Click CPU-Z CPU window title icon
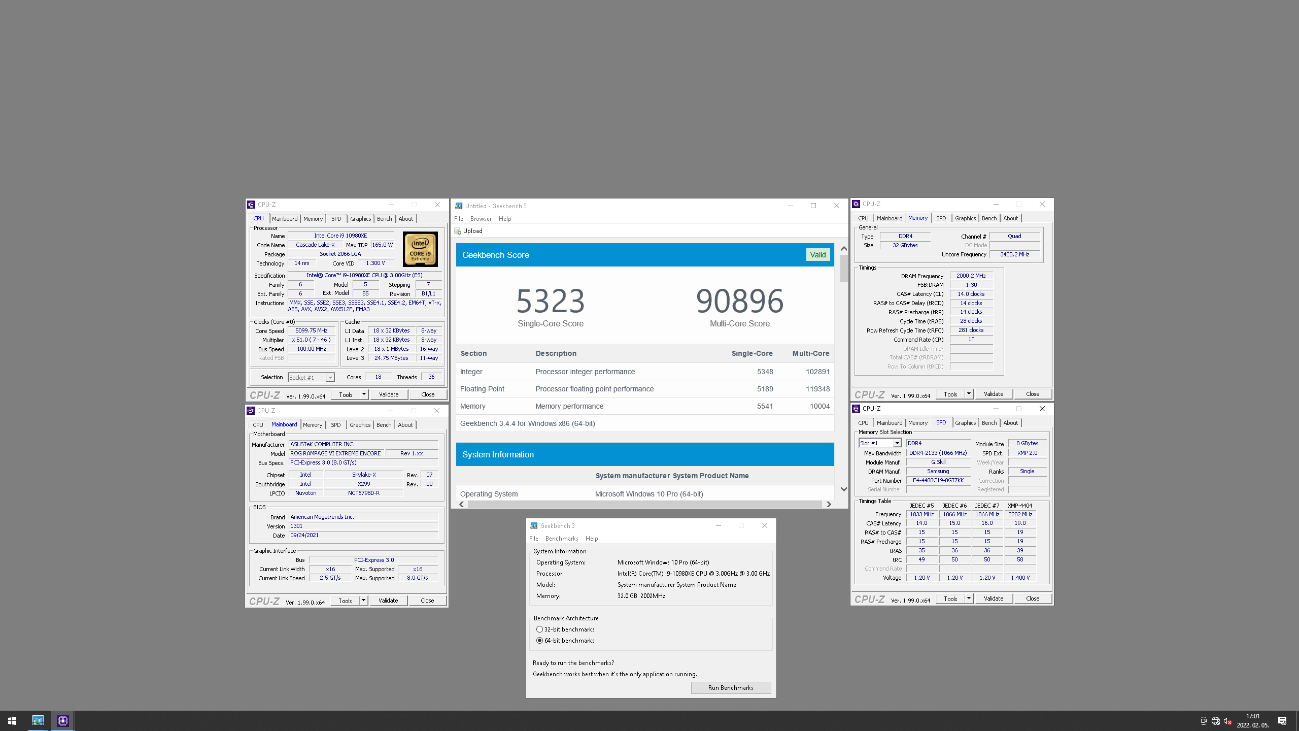The image size is (1299, 731). point(251,205)
